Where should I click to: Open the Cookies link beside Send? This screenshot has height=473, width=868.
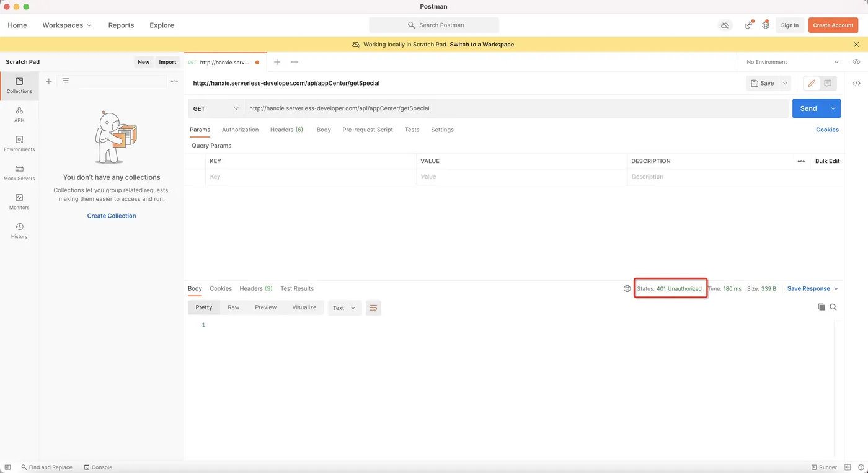point(827,130)
